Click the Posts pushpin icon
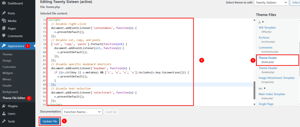The image size is (300, 127). 4,13
